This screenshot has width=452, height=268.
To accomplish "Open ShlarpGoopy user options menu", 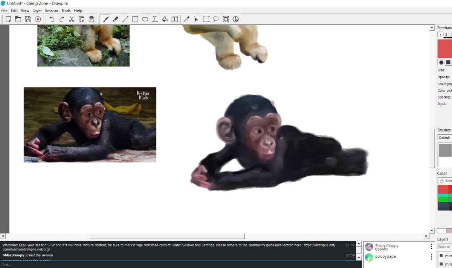I will (431, 247).
